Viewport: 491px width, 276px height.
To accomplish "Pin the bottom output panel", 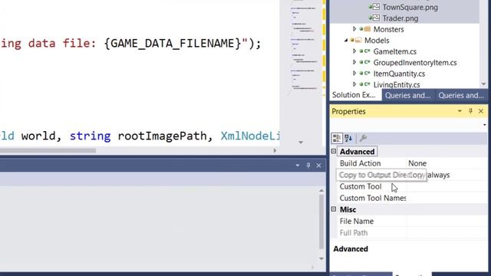I will [x=308, y=166].
